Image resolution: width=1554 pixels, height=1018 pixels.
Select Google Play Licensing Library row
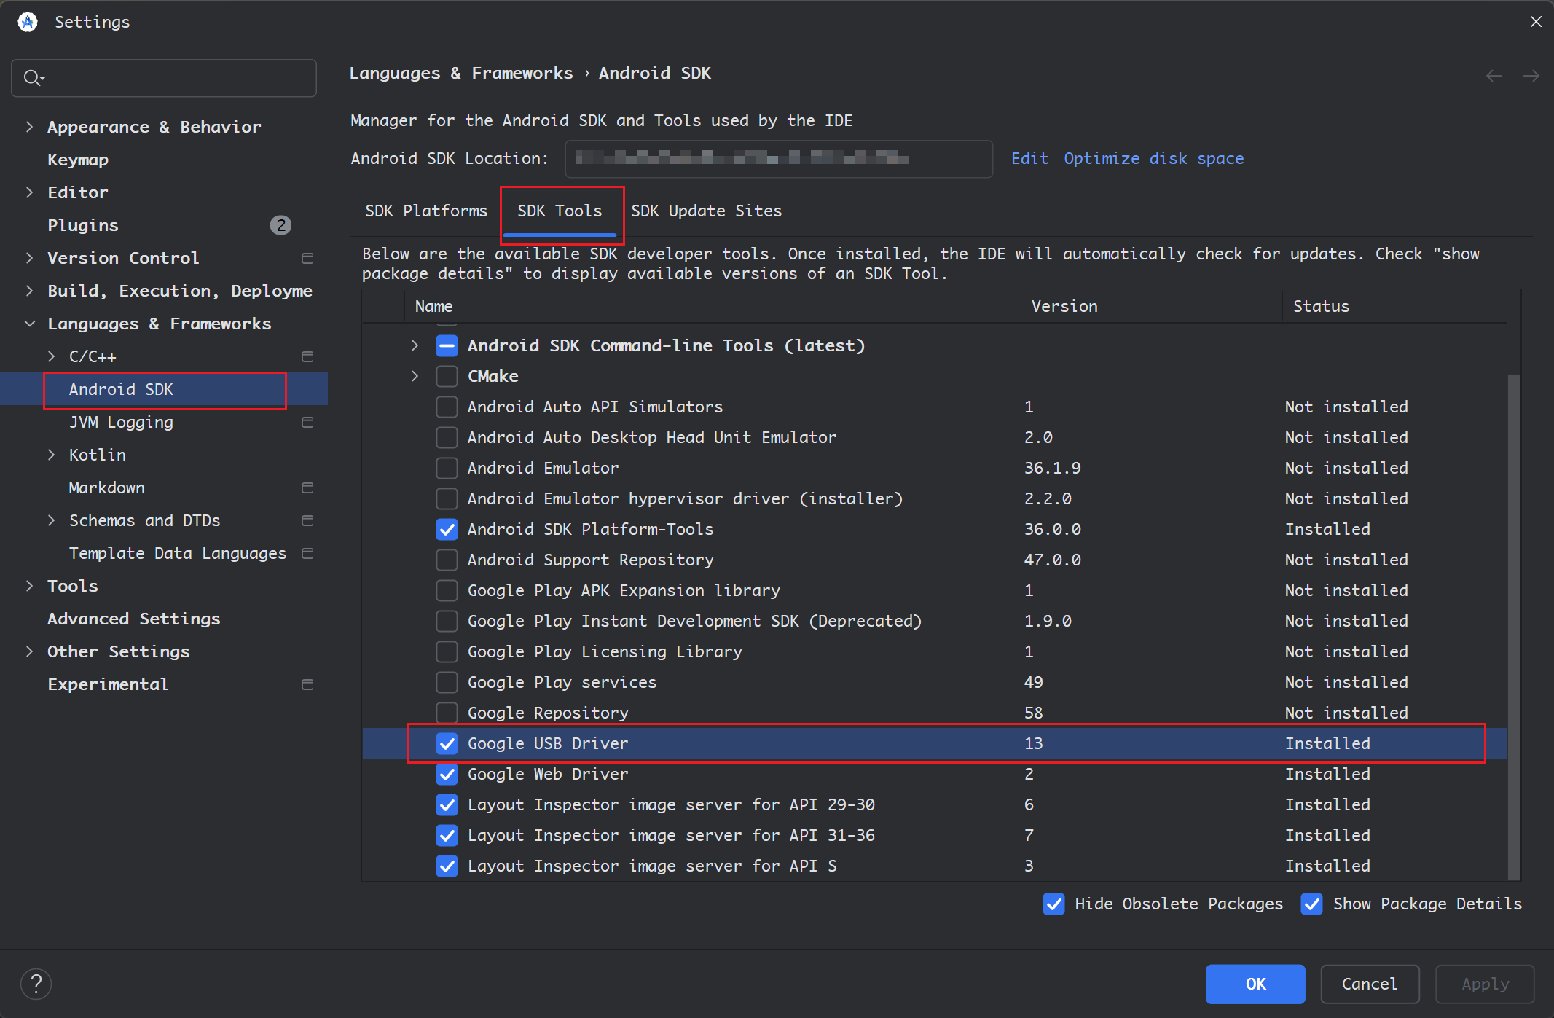935,651
